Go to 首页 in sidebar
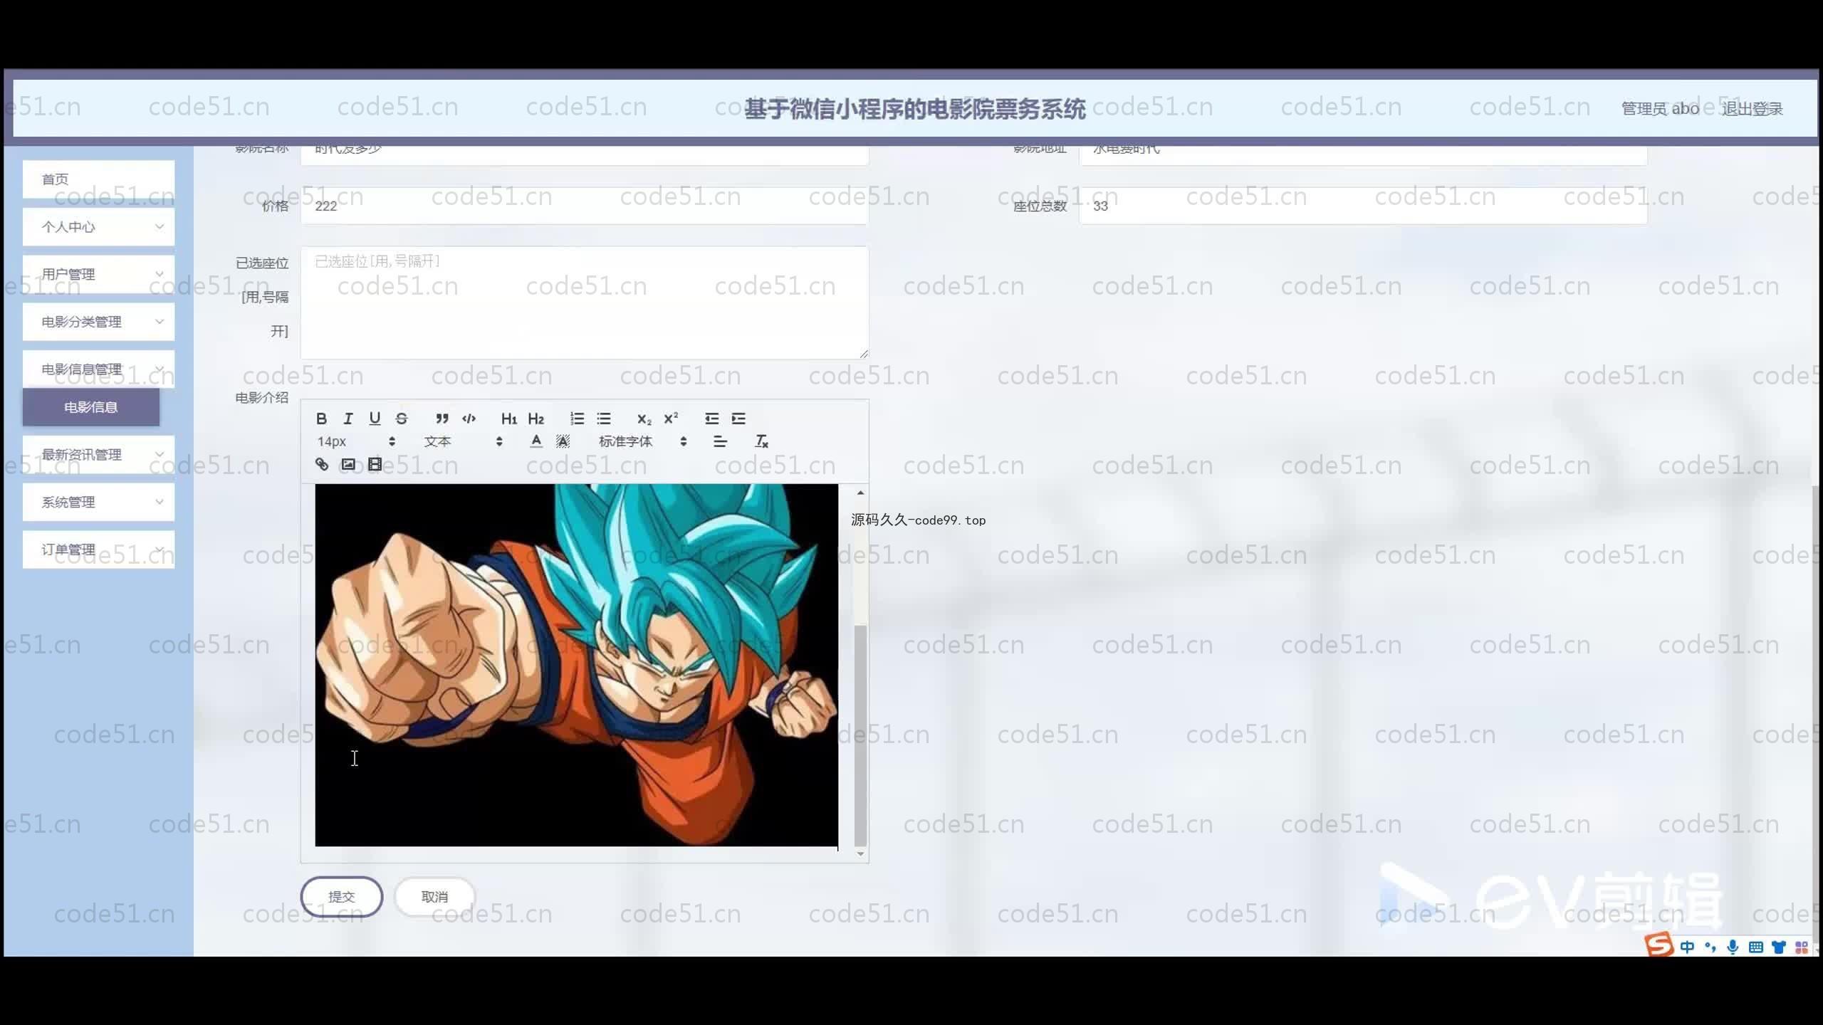 [x=98, y=179]
